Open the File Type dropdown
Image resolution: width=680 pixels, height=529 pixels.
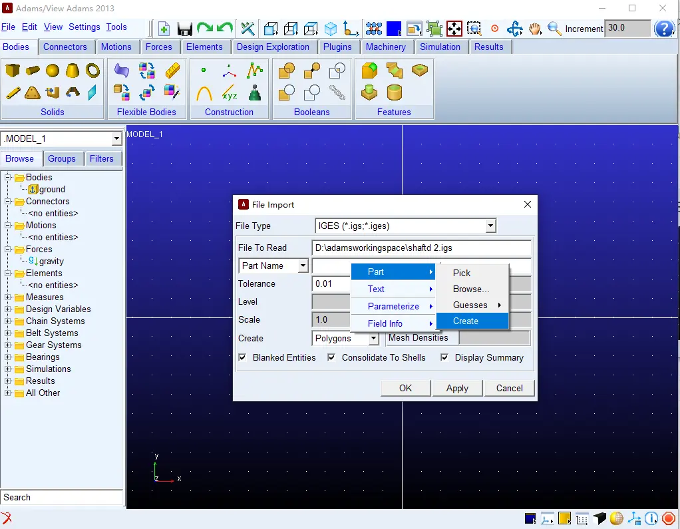[490, 226]
